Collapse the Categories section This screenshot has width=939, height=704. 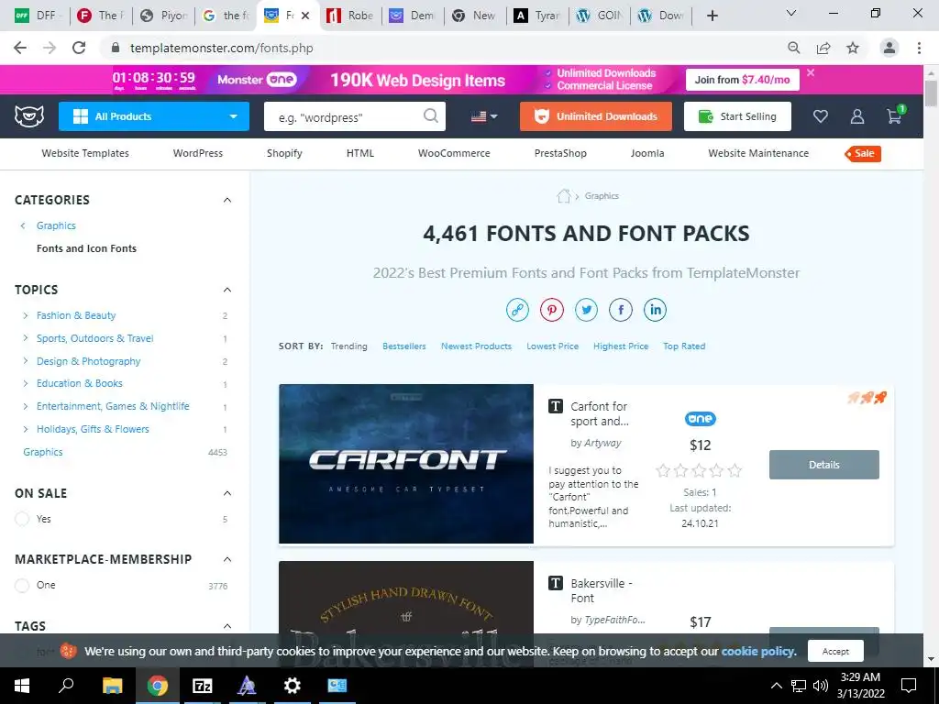[227, 200]
